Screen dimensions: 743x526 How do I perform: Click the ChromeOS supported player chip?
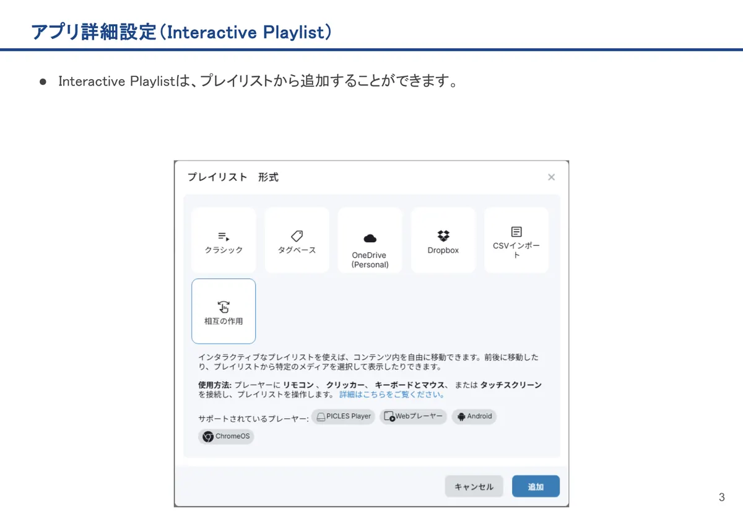click(x=226, y=436)
